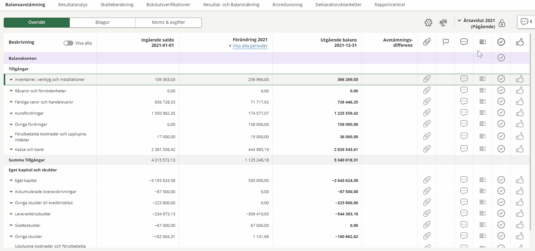The width and height of the screenshot is (535, 251).
Task: Expand the Övriga fordringar row
Action: [x=11, y=124]
